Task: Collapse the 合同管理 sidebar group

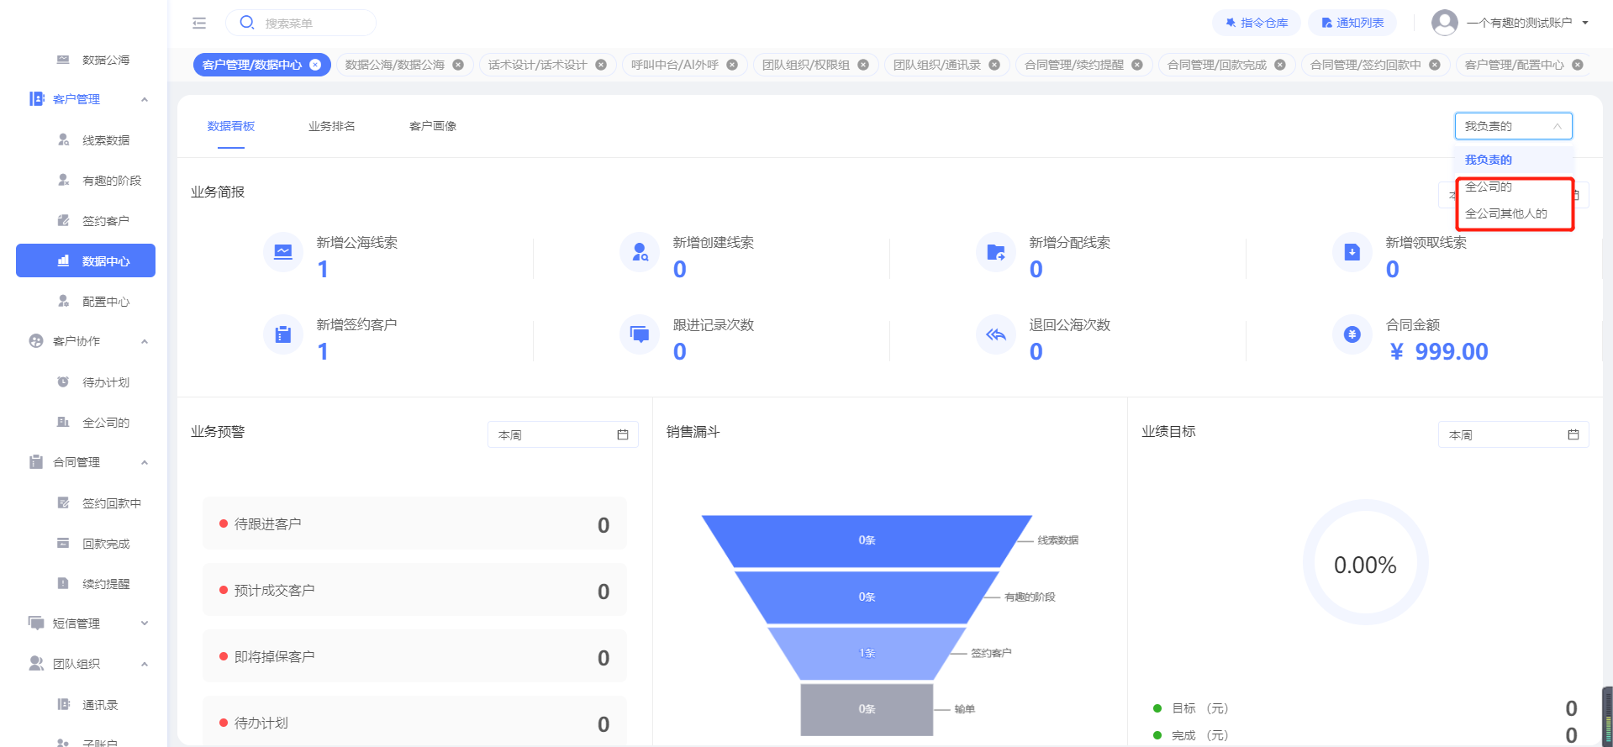Action: (145, 462)
